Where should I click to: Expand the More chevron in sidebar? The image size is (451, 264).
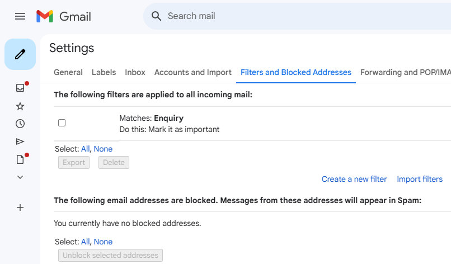point(20,177)
